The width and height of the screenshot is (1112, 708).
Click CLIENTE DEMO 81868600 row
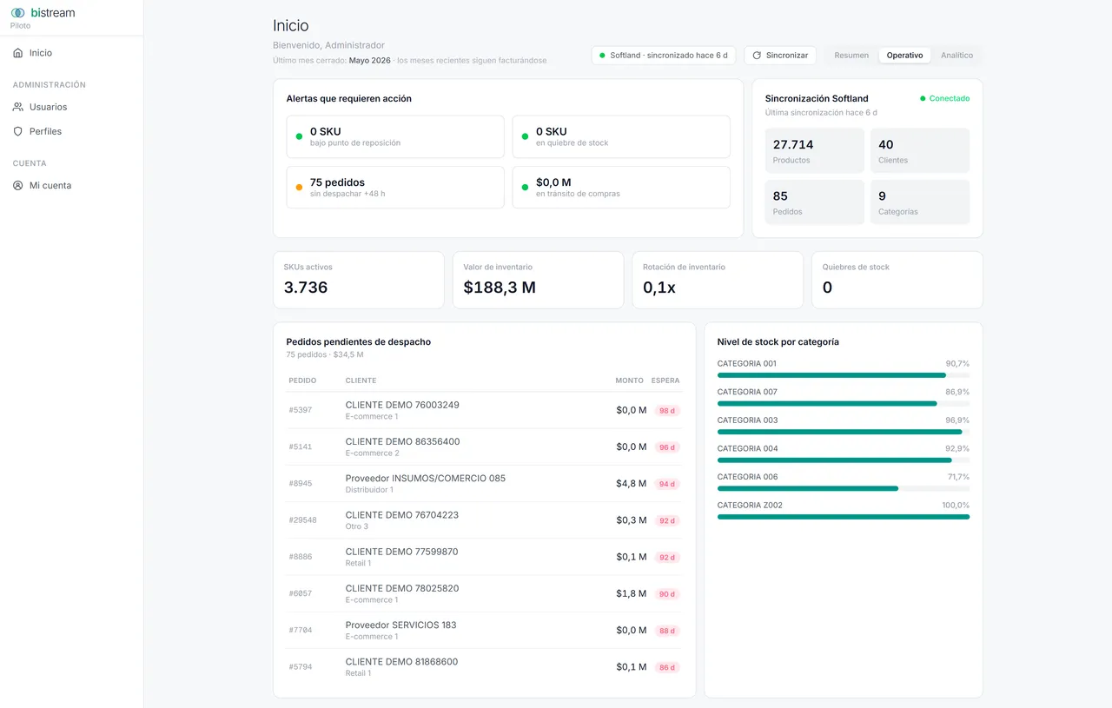click(x=485, y=667)
